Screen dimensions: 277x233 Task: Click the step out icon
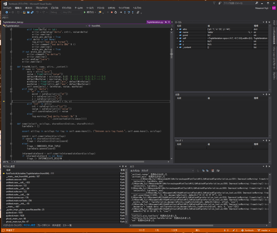tap(133, 12)
